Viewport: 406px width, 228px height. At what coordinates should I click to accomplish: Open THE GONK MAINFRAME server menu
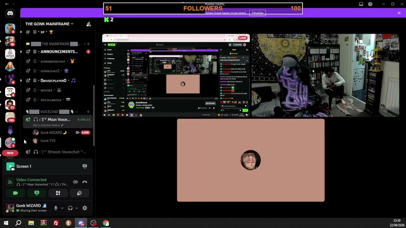49,24
